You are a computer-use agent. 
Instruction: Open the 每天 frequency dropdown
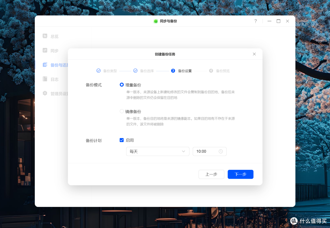click(158, 151)
